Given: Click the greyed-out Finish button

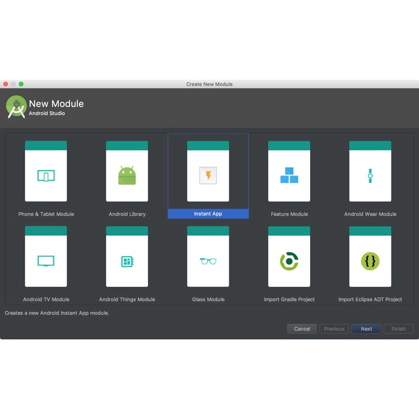Looking at the screenshot, I should [x=399, y=329].
